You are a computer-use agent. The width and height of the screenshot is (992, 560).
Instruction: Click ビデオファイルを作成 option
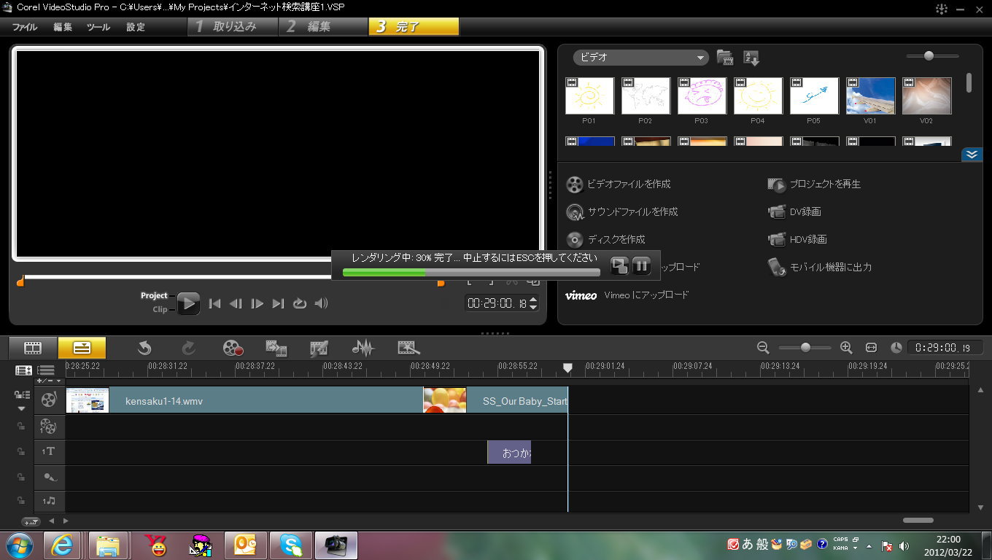pyautogui.click(x=619, y=184)
